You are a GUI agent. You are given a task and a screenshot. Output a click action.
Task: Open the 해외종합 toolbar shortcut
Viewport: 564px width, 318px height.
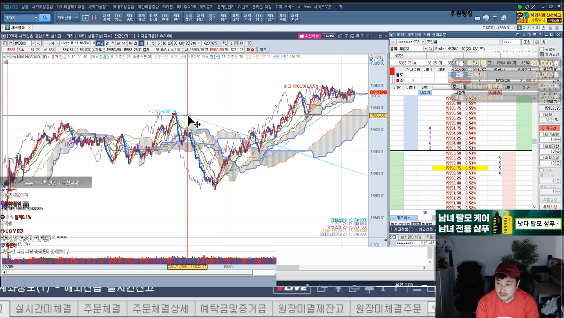130,18
